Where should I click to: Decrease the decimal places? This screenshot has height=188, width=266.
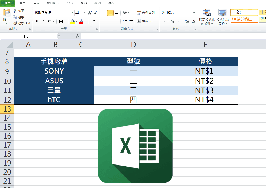pos(193,21)
